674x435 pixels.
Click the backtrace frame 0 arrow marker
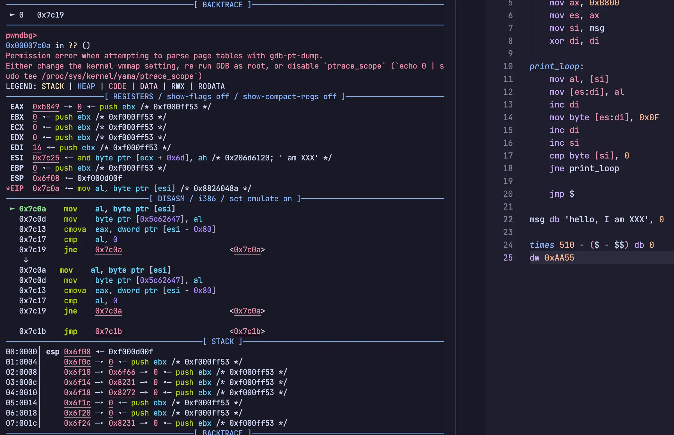12,15
